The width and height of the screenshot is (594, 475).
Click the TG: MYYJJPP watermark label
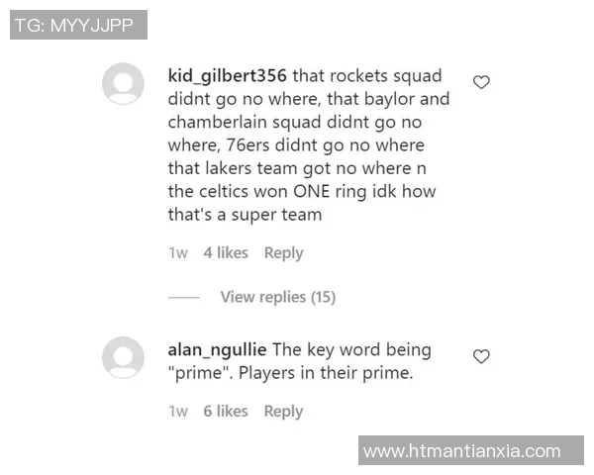point(79,25)
